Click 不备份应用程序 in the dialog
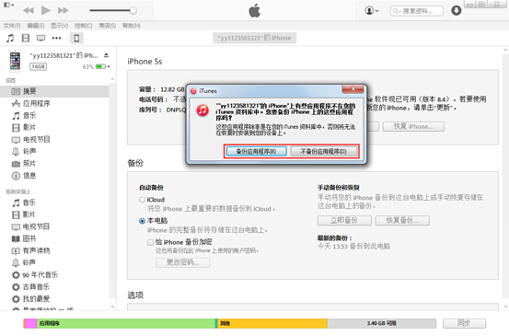The height and width of the screenshot is (336, 509). pyautogui.click(x=324, y=151)
